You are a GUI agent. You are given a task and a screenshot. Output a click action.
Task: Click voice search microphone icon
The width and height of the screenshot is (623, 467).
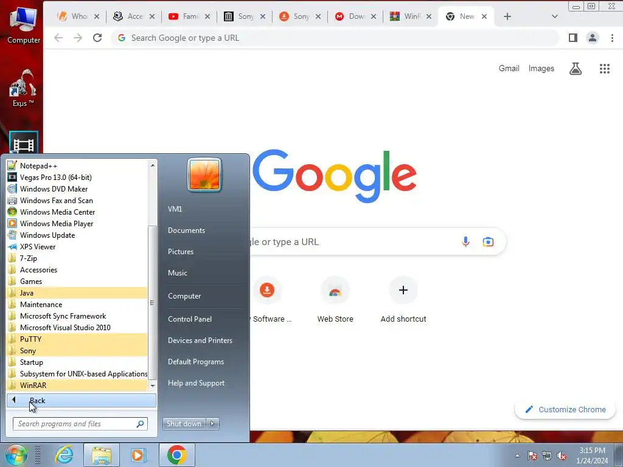[465, 241]
